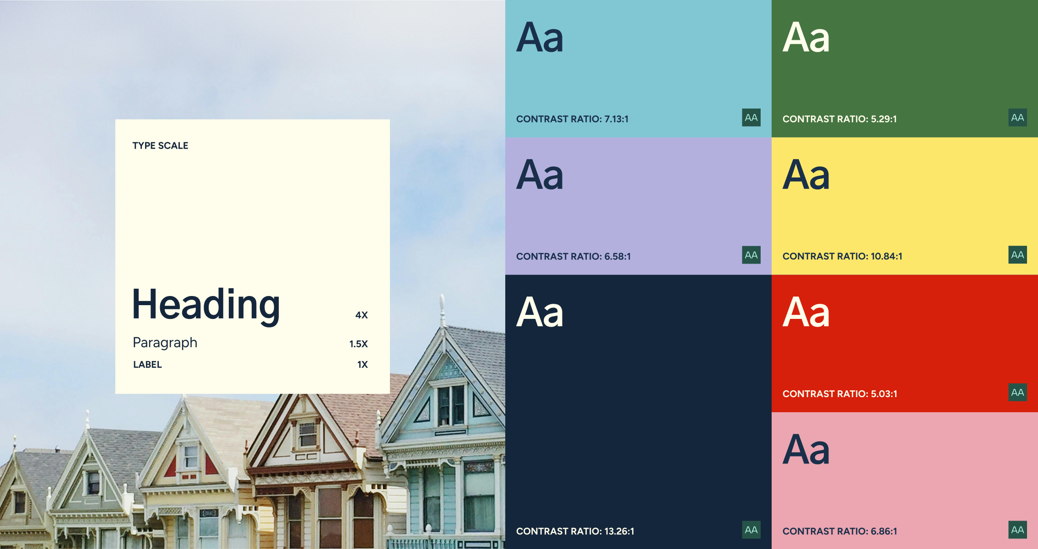Select the navy color swatch background

pyautogui.click(x=638, y=412)
